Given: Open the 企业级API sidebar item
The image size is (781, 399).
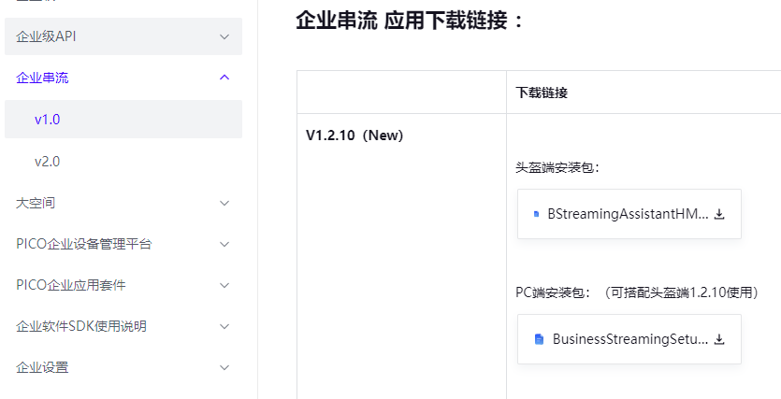Looking at the screenshot, I should pos(123,36).
